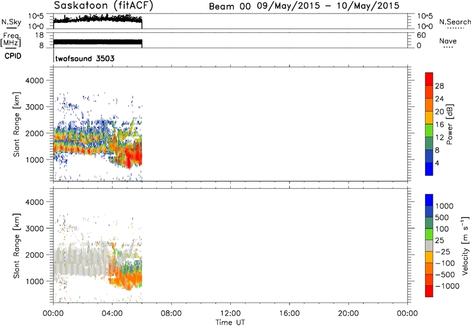This screenshot has height=326, width=471.
Task: Click the '20:00' time axis tick label
Action: [x=348, y=314]
